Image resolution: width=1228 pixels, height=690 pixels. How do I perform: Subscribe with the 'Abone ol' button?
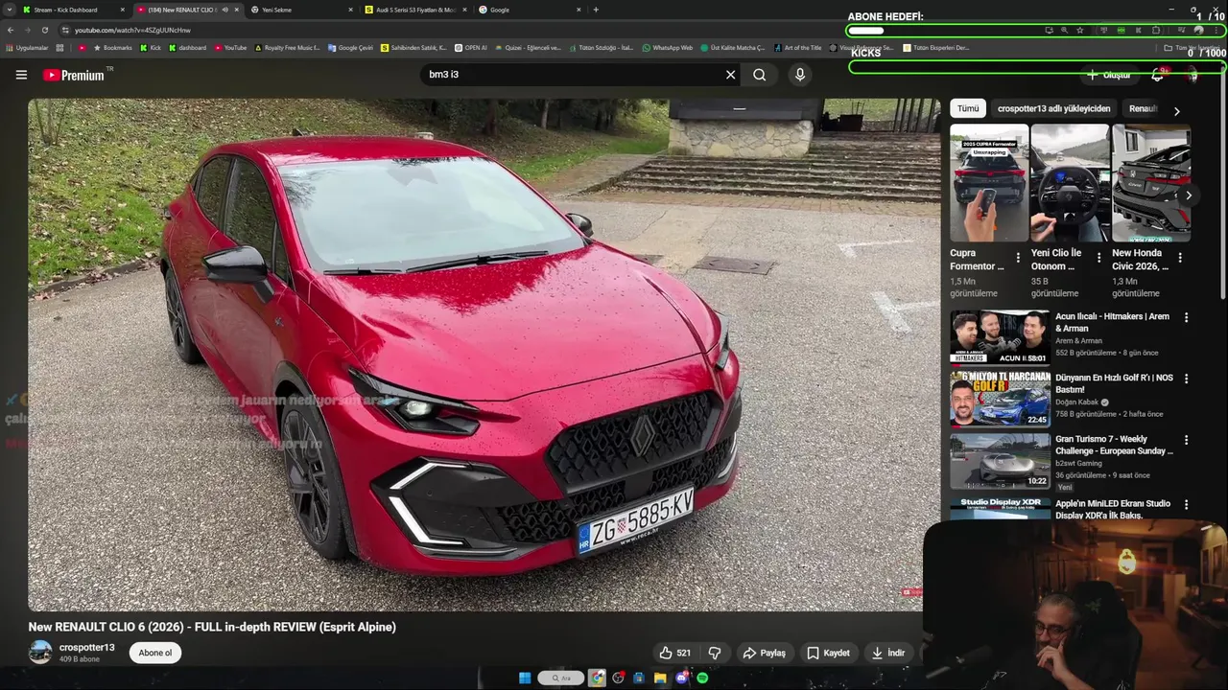pos(154,653)
